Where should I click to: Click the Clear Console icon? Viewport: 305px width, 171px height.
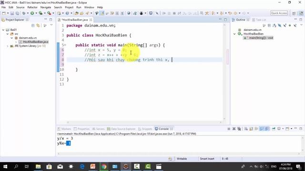pos(246,129)
